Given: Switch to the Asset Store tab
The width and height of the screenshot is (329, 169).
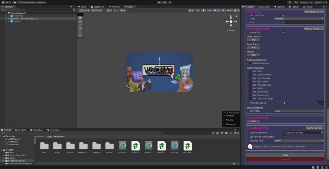Looking at the screenshot, I should 98,7.
